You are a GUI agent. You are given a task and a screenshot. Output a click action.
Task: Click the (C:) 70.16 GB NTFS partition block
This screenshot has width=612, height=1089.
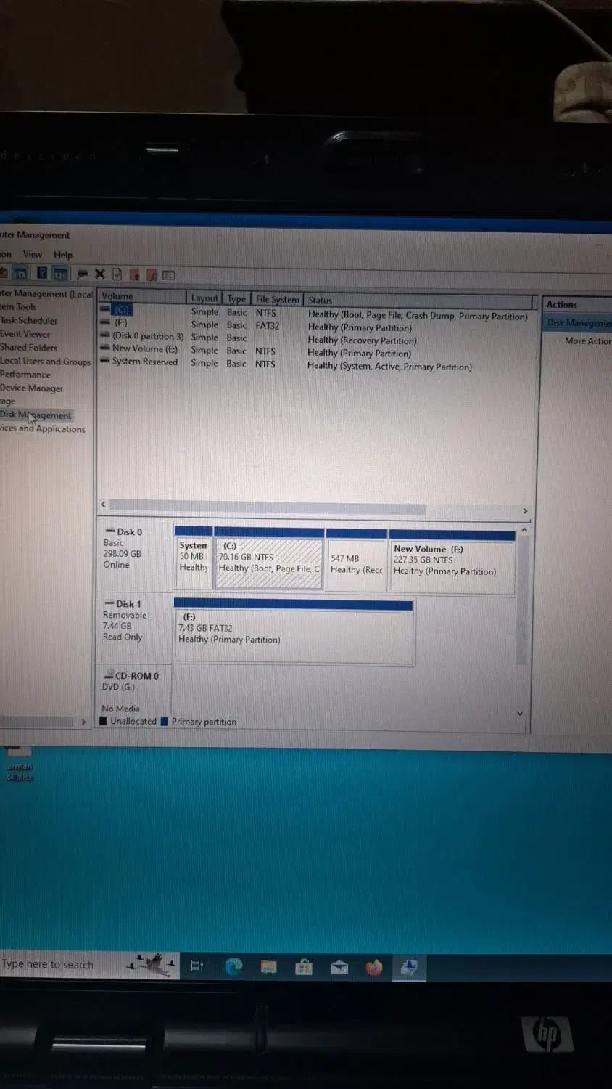click(x=268, y=558)
